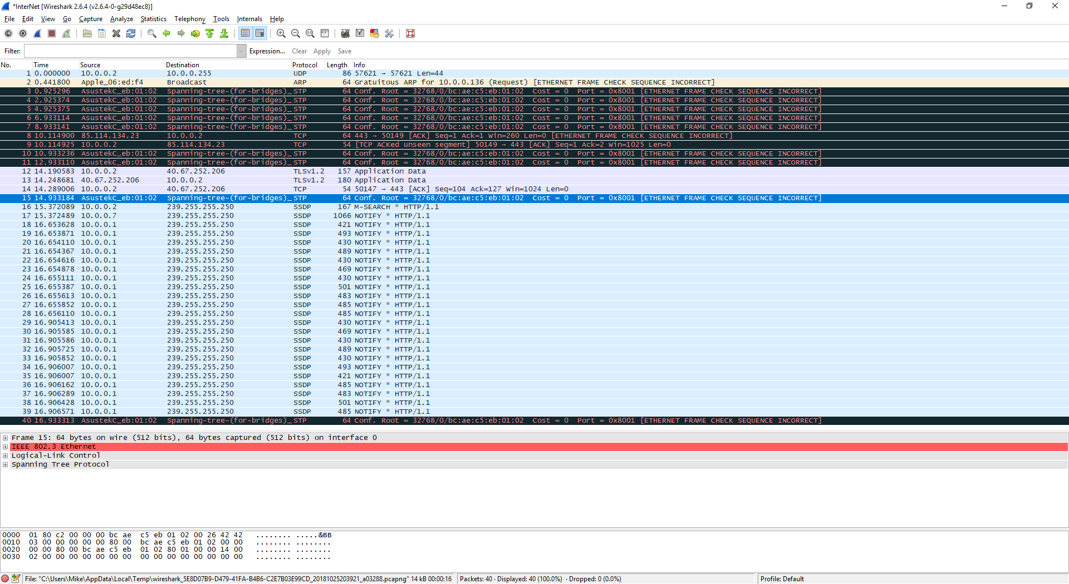The width and height of the screenshot is (1069, 584).
Task: Zoom in packet text
Action: pos(281,33)
